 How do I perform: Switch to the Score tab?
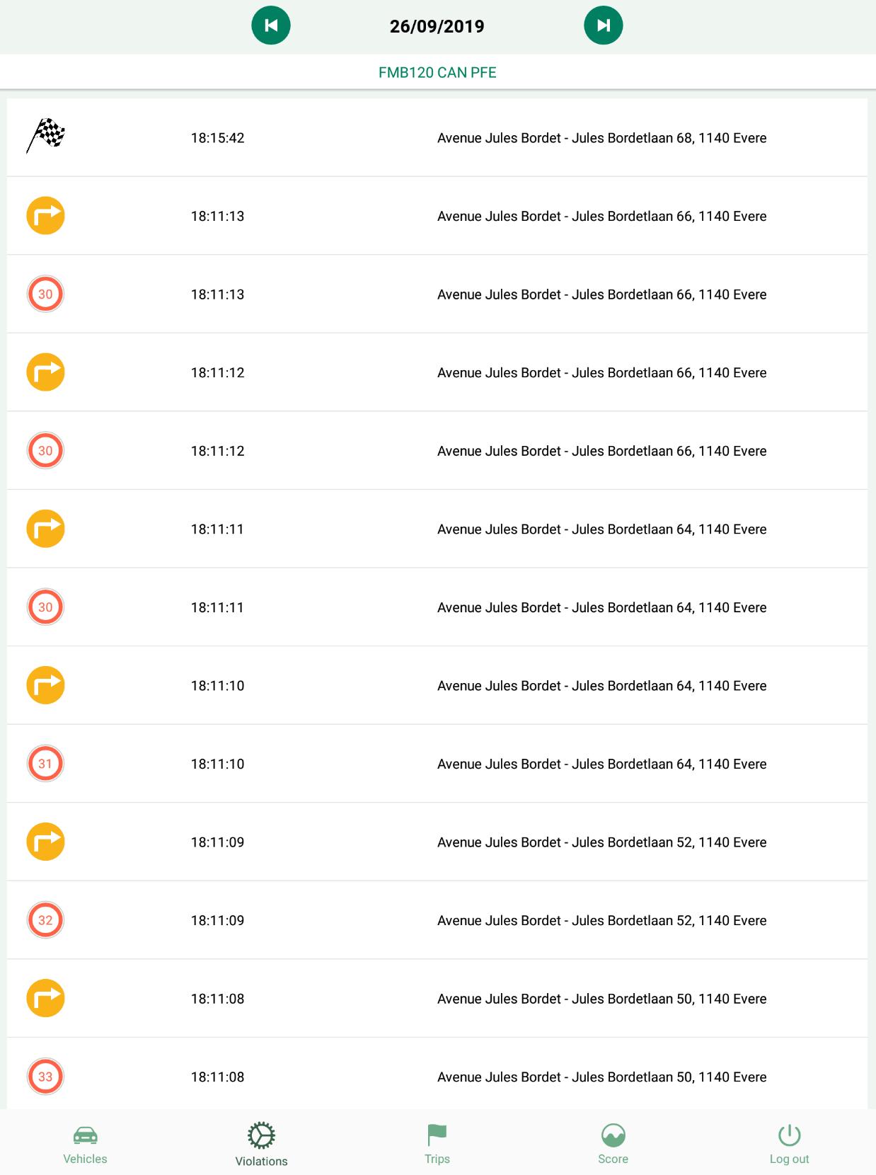point(613,1144)
